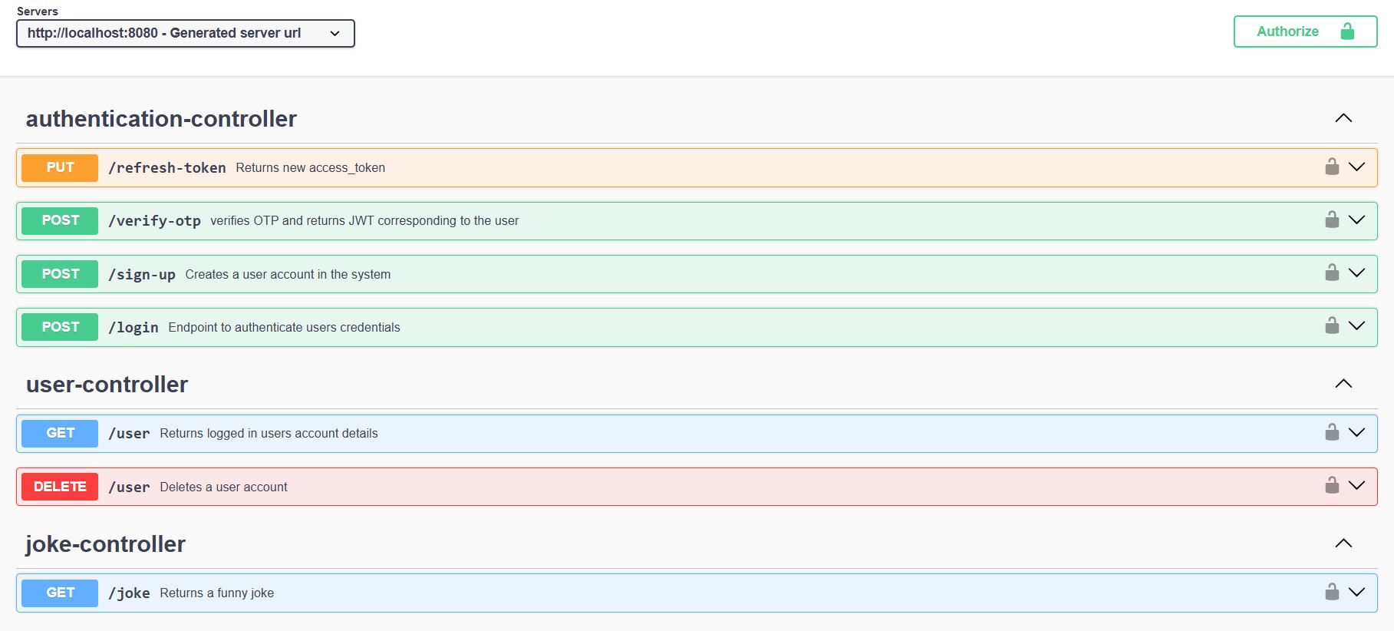The image size is (1394, 631).
Task: Click the POST badge for /login
Action: (60, 327)
